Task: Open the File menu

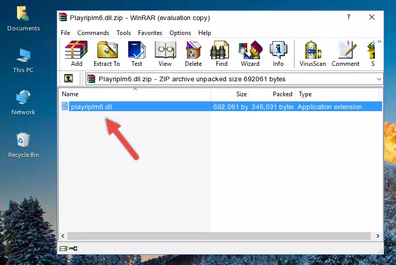Action: pyautogui.click(x=65, y=33)
